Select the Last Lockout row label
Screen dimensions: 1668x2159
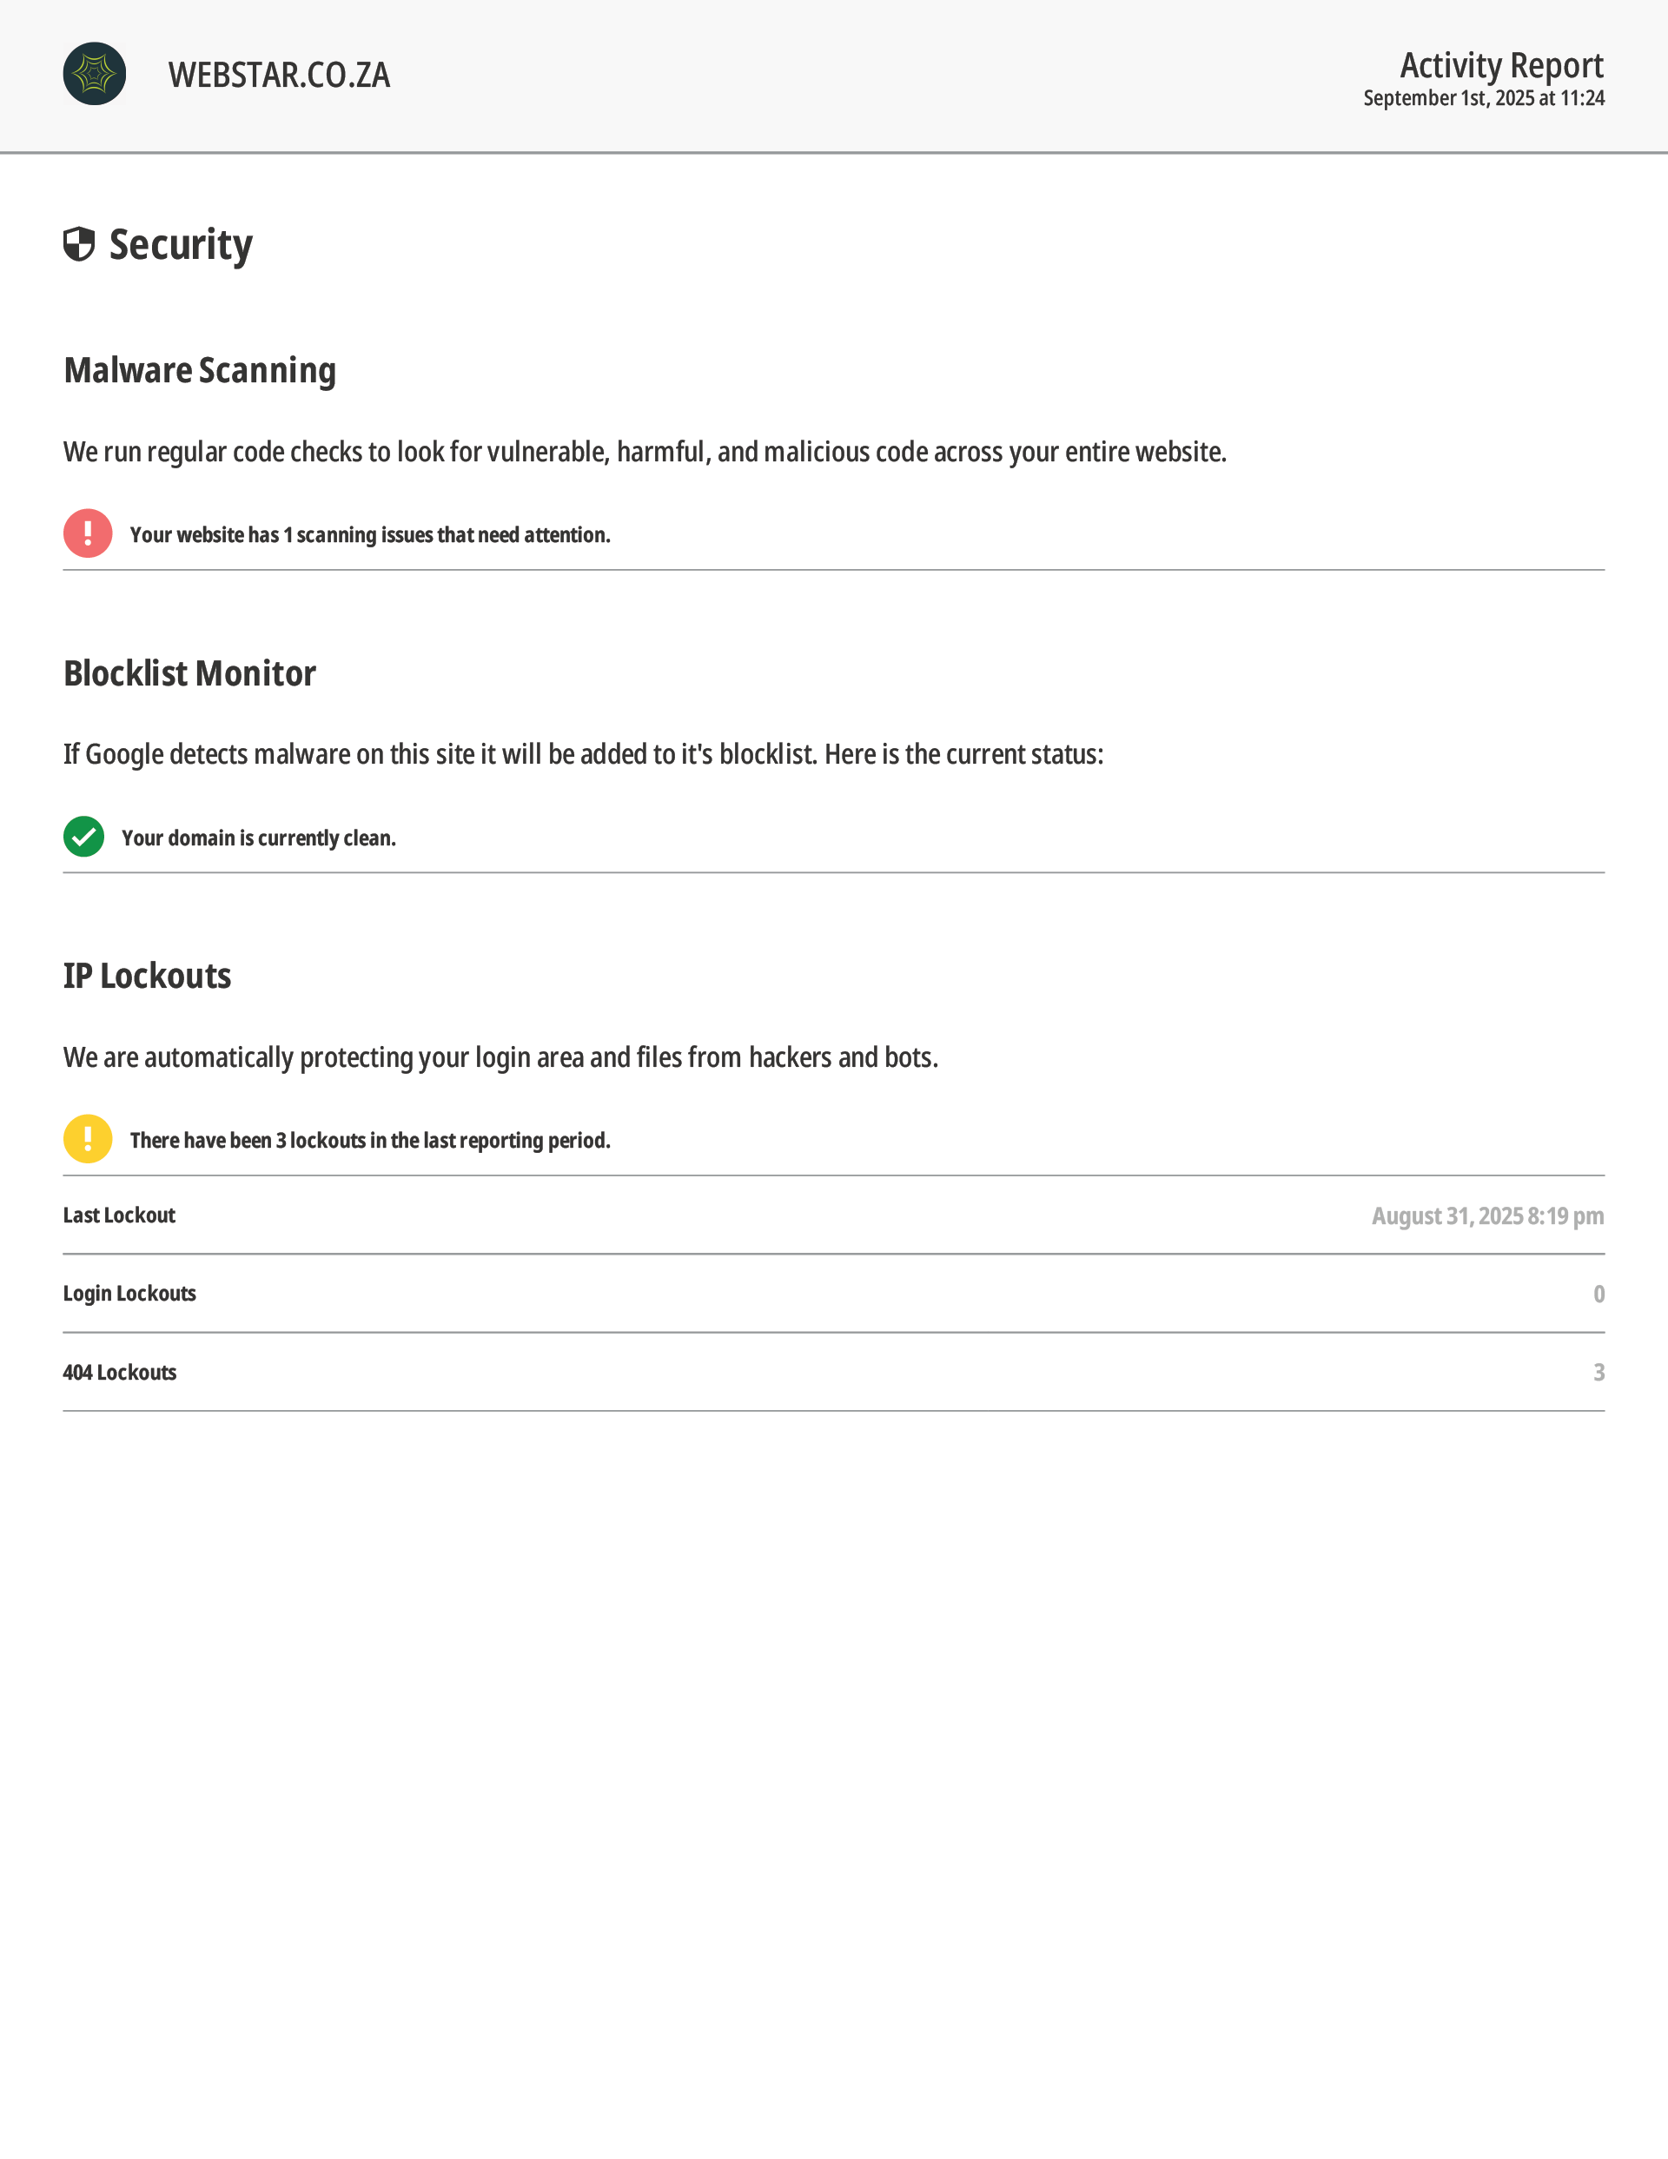tap(119, 1216)
